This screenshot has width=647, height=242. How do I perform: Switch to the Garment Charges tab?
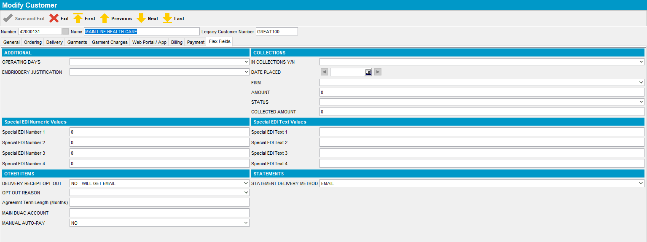pyautogui.click(x=110, y=42)
